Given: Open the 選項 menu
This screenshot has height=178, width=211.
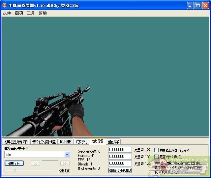Looking at the screenshot, I should [x=19, y=13].
